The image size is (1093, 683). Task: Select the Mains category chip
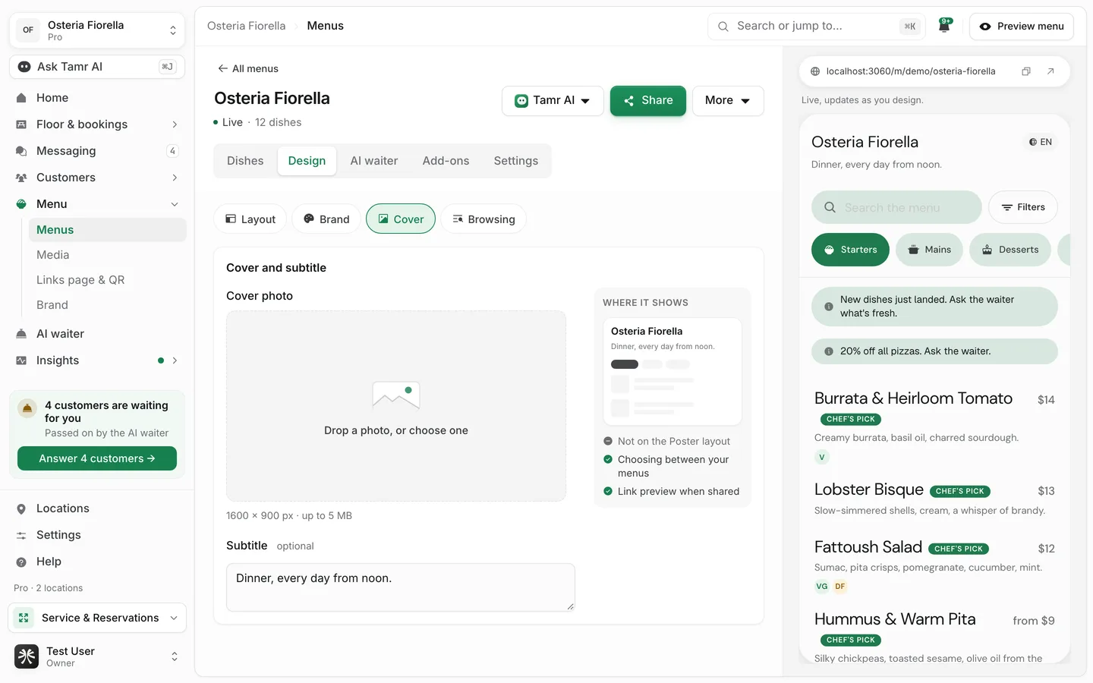pos(929,250)
